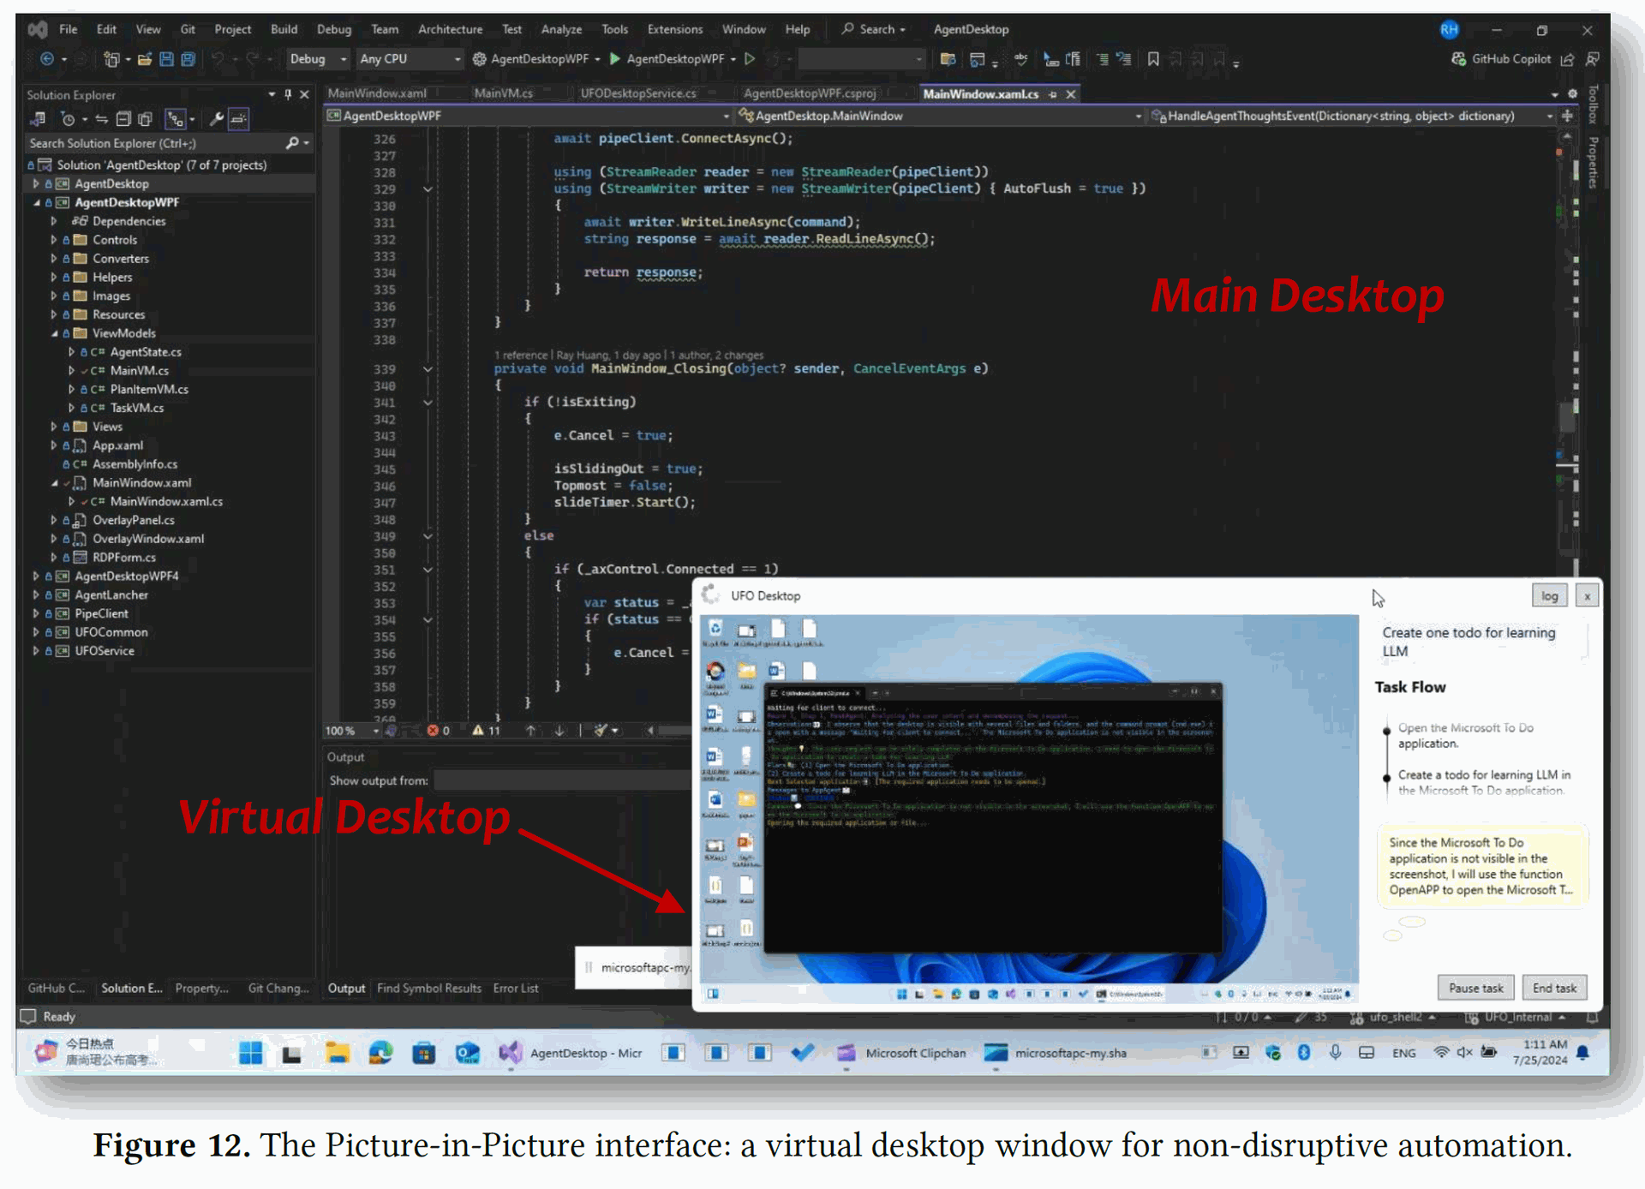Click the bookmark toggle icon in toolbar
The width and height of the screenshot is (1645, 1189).
(x=1153, y=59)
